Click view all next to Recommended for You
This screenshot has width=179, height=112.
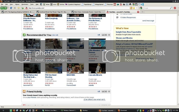click(x=55, y=35)
